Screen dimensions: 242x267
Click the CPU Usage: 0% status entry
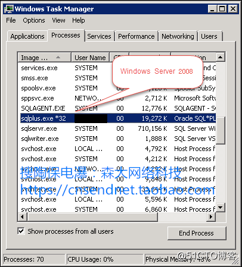(105, 259)
